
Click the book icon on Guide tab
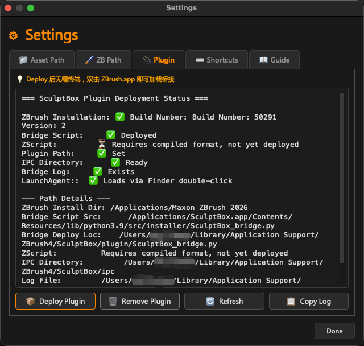pos(263,60)
